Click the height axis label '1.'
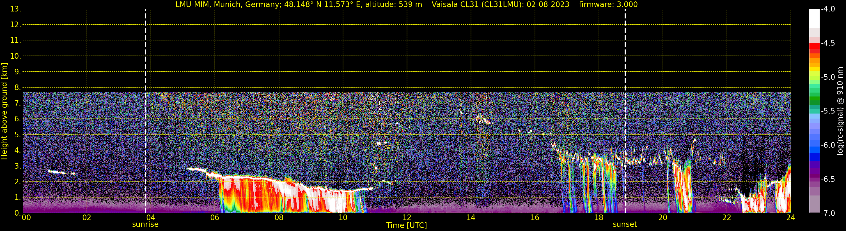 coord(17,197)
